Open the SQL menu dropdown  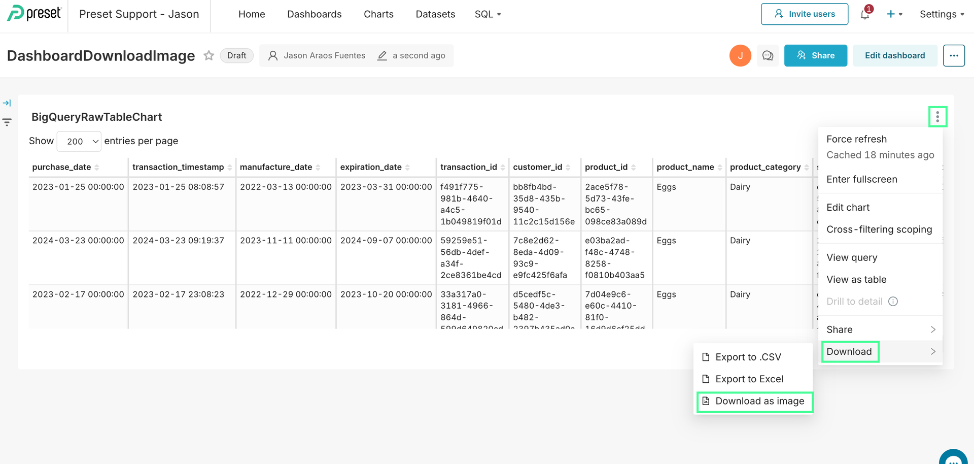click(x=488, y=14)
